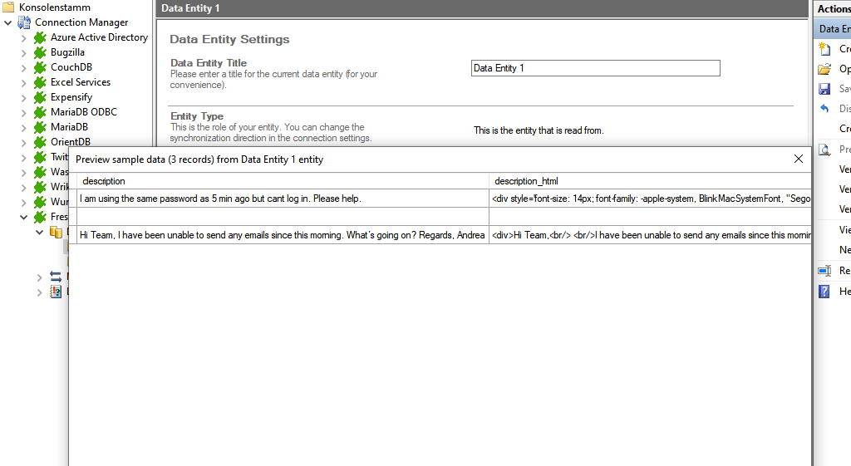The image size is (851, 466).
Task: Click the Help question mark icon
Action: 824,292
